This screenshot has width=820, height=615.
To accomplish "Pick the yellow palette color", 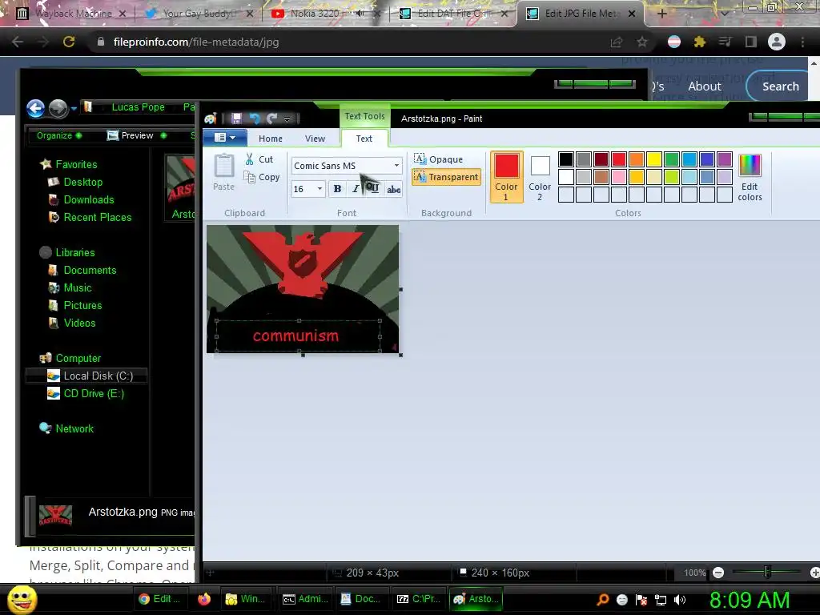I will 653,159.
